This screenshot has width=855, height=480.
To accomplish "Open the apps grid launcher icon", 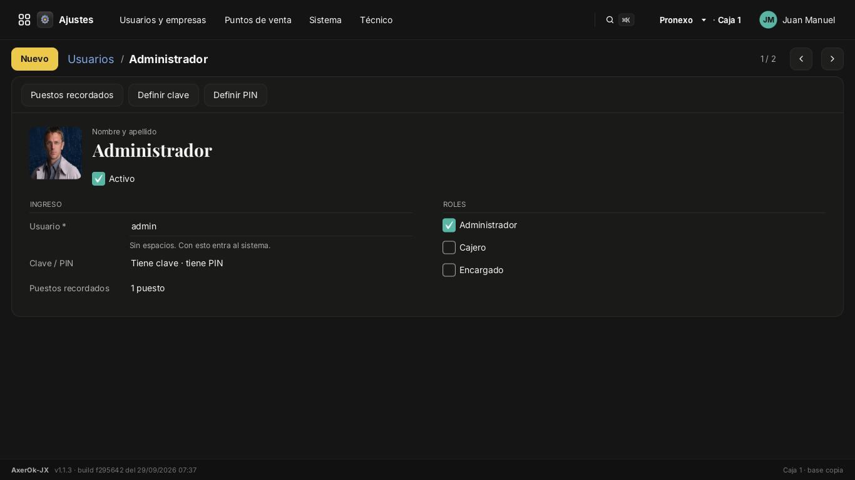I will (24, 20).
